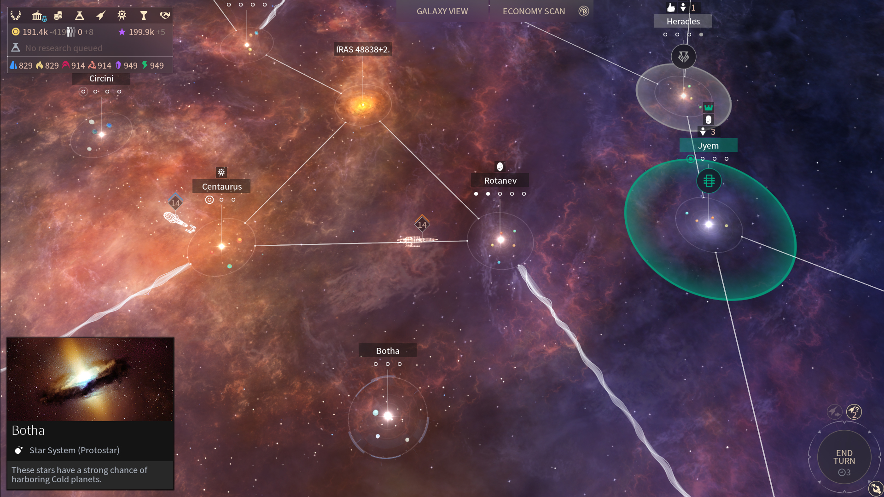Toggle the scan range display near scan icon

click(584, 12)
